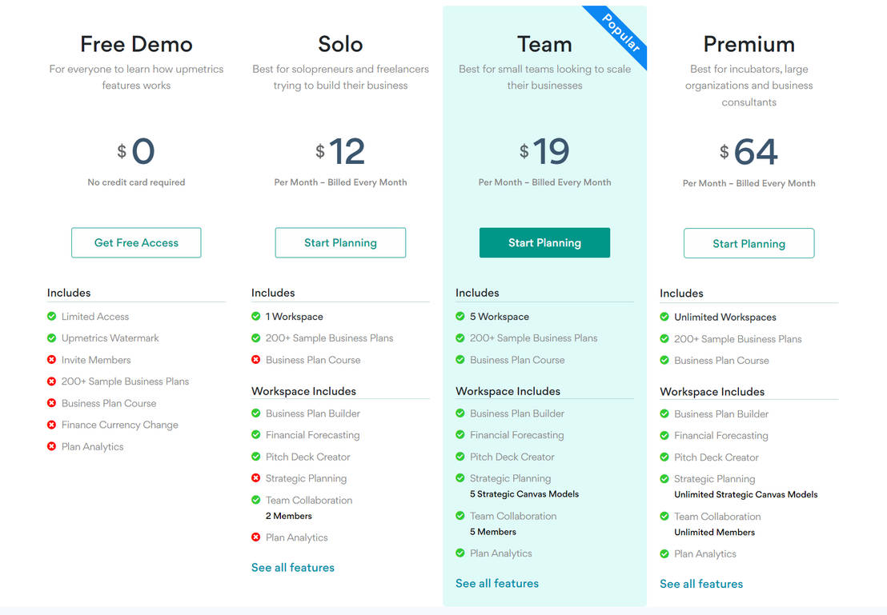Click green check beside Team Business Plan Course
Viewport: 887px width, 615px height.
click(x=460, y=360)
